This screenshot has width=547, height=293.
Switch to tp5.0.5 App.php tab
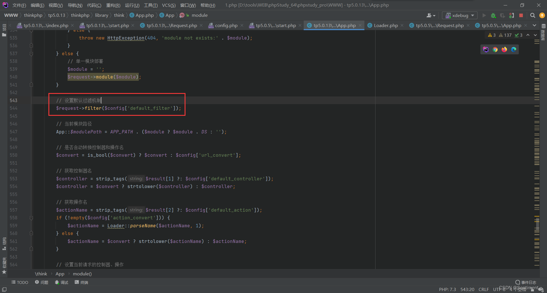[501, 25]
